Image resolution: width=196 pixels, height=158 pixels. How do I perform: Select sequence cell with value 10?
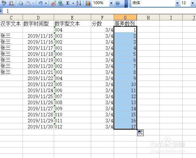pos(125,84)
